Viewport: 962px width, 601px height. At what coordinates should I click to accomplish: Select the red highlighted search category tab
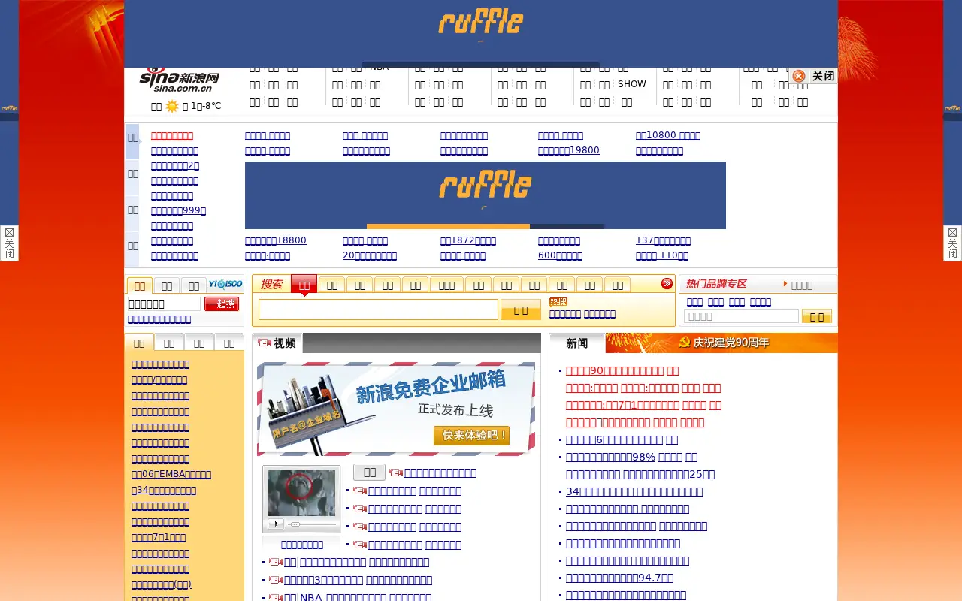(304, 285)
